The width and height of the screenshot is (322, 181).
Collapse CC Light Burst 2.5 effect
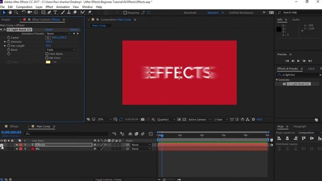pos(1,30)
